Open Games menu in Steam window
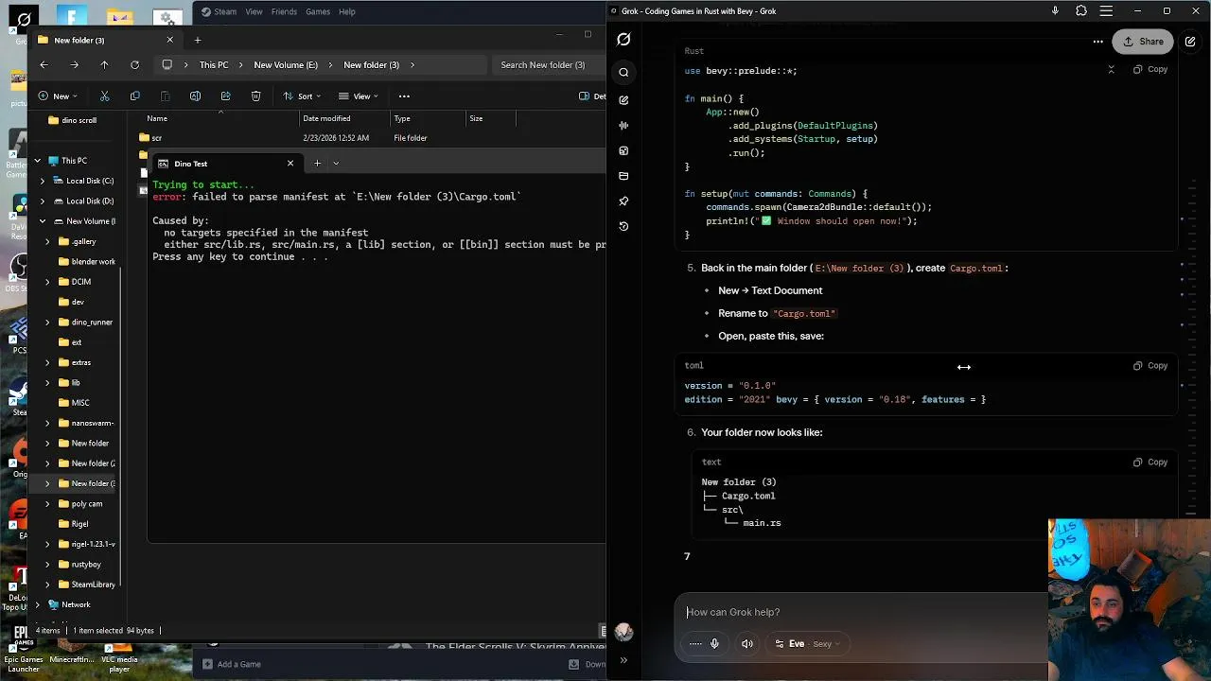1211x681 pixels. point(318,11)
